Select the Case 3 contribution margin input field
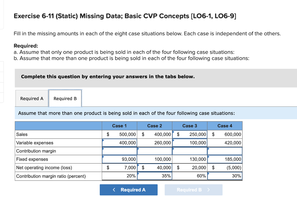This screenshot has height=197, width=297. click(x=189, y=151)
